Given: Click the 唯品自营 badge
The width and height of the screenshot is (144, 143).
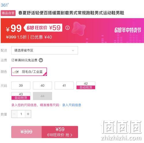Looking at the screenshot, I should tap(8, 13).
